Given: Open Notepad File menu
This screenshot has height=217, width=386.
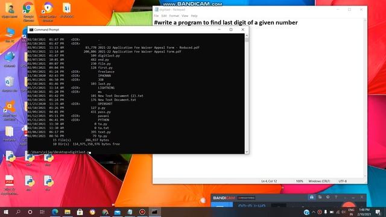Looking at the screenshot, I should (x=156, y=16).
